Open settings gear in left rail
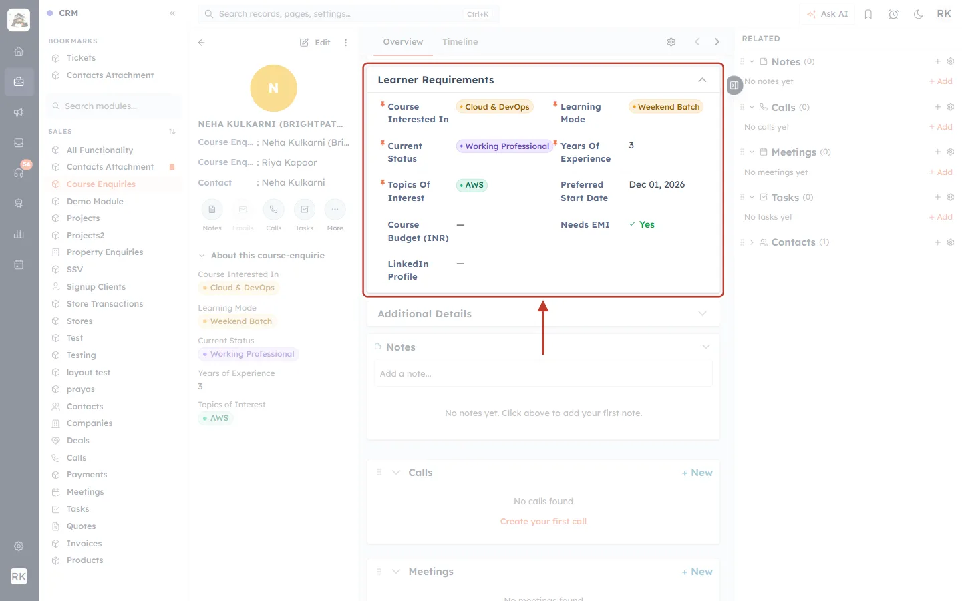Screen dimensions: 962x601 19,546
